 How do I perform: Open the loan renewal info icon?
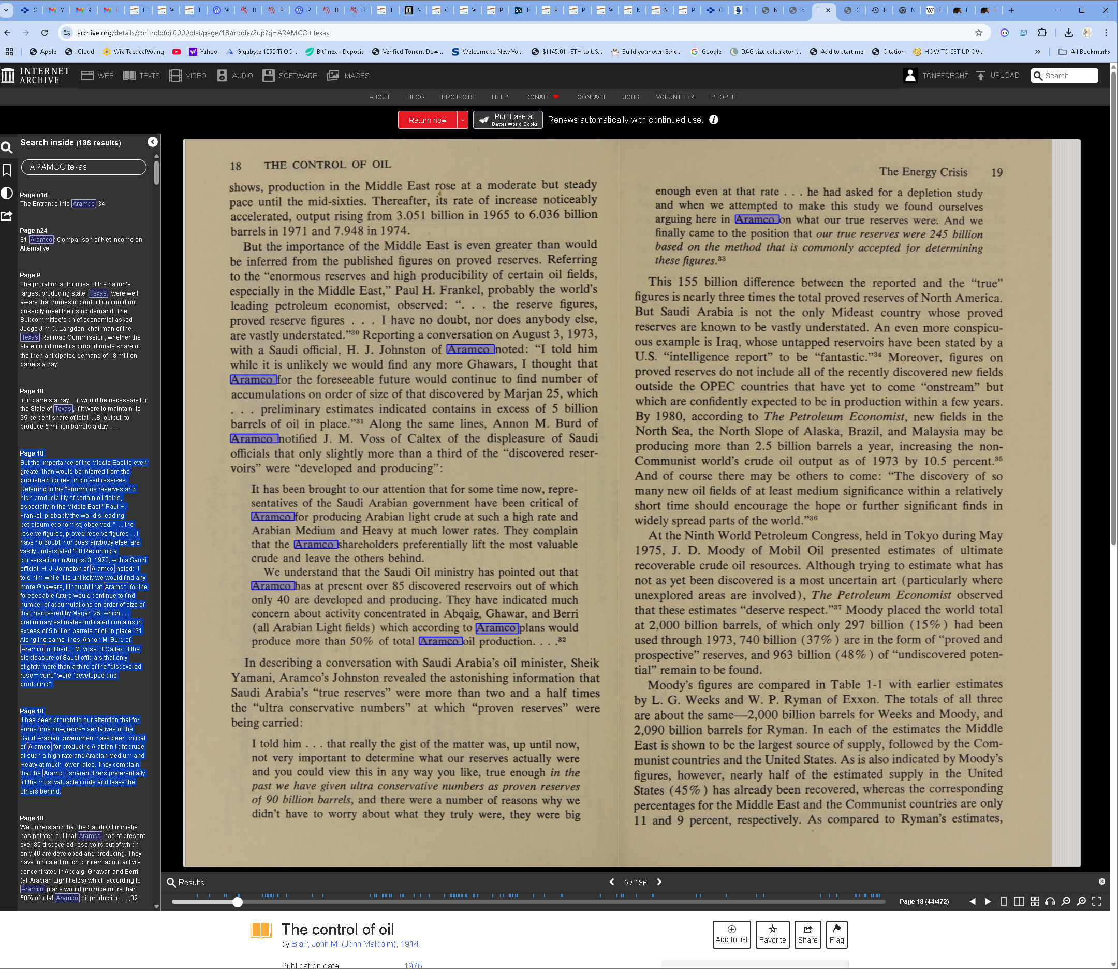coord(714,120)
